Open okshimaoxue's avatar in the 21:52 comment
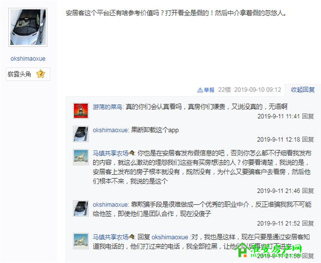 [81, 208]
